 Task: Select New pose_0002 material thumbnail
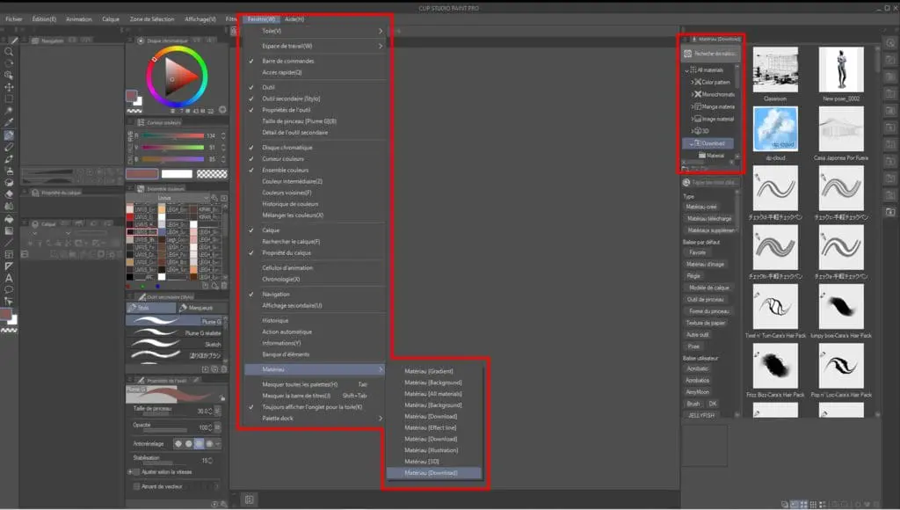pyautogui.click(x=841, y=69)
